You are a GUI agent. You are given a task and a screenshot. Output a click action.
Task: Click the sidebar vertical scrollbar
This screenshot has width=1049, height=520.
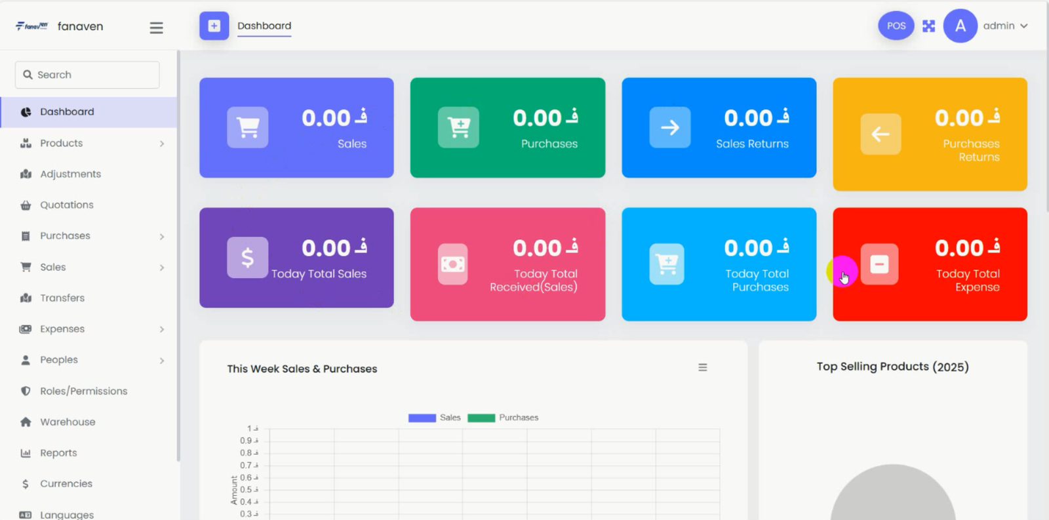178,256
